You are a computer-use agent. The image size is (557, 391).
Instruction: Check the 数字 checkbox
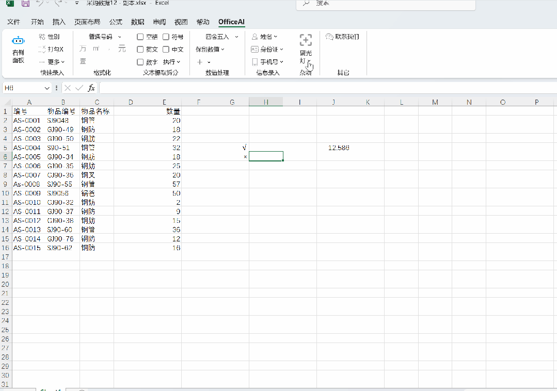tap(140, 62)
